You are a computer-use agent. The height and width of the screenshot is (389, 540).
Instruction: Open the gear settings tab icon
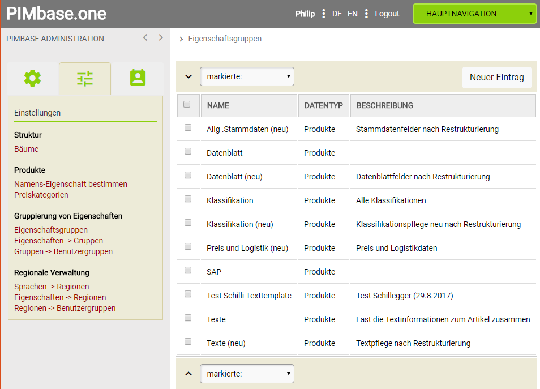pyautogui.click(x=33, y=78)
